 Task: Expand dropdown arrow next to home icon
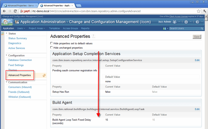pos(11,22)
